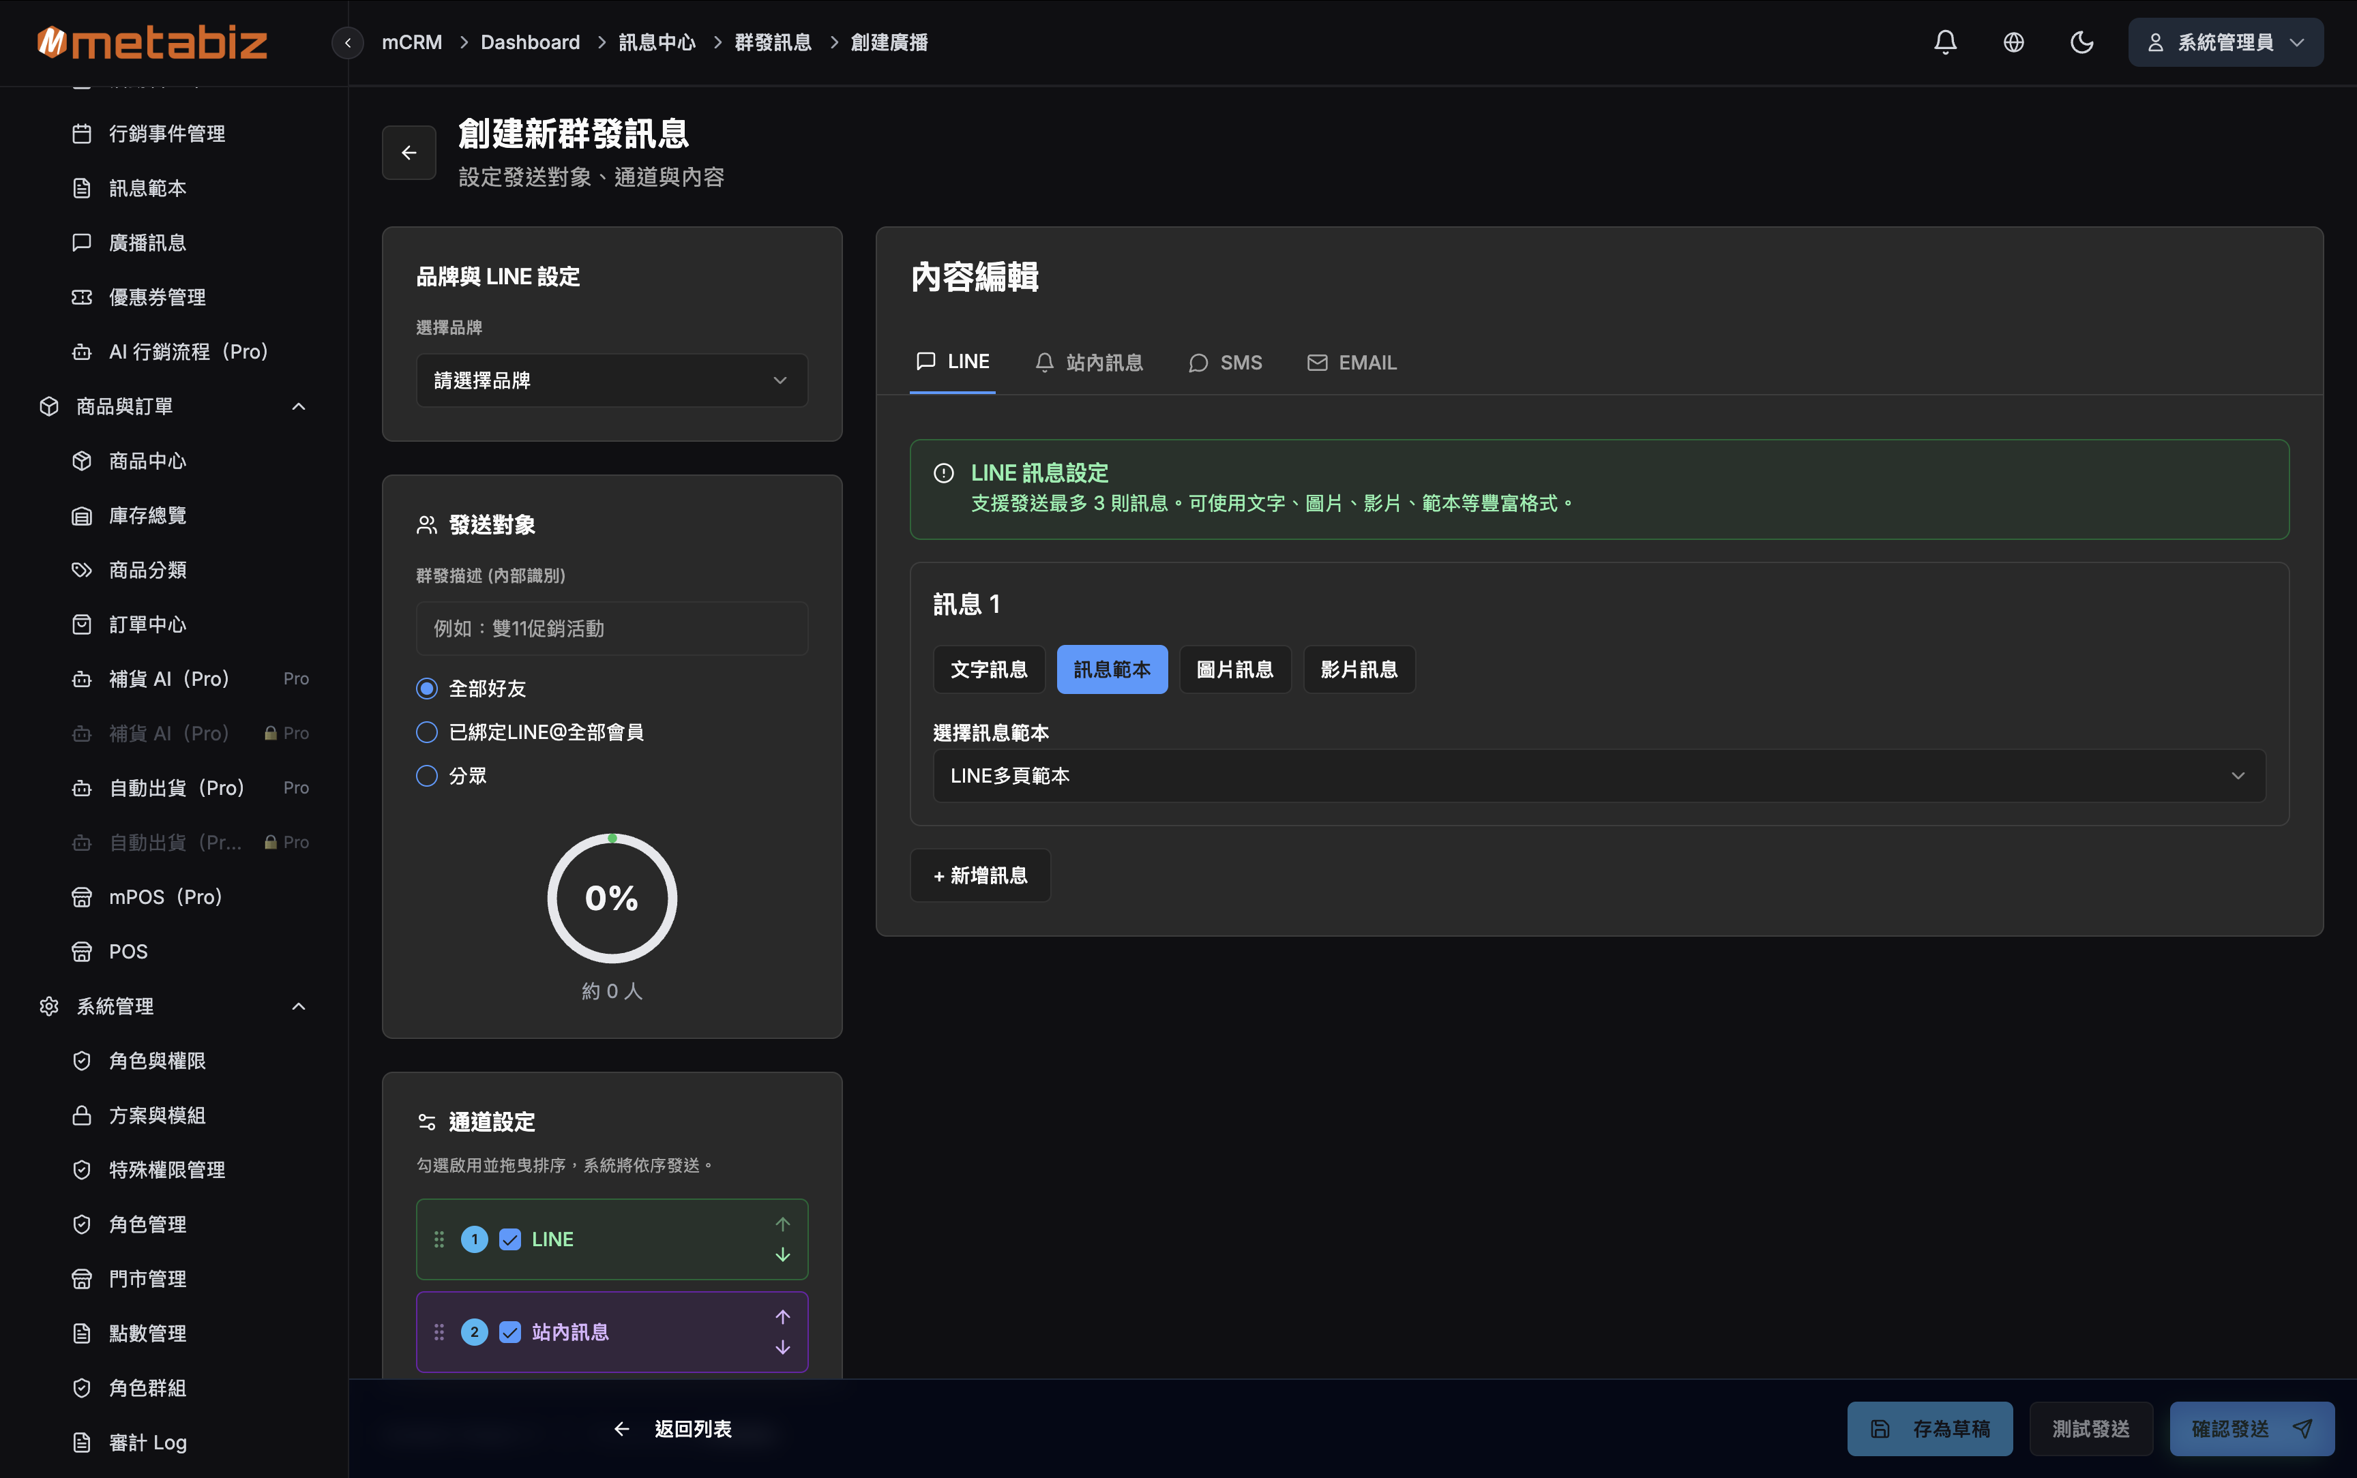This screenshot has height=1478, width=2357.
Task: Select the 分眾 radio option
Action: pyautogui.click(x=426, y=775)
